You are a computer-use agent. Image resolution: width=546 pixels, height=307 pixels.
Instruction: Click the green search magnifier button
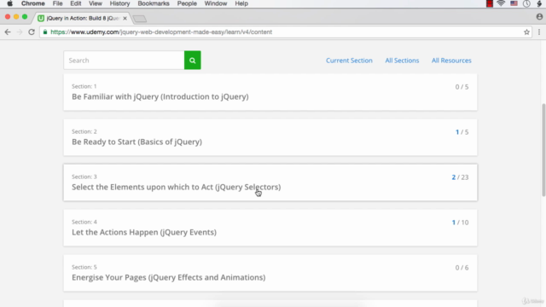click(x=192, y=61)
